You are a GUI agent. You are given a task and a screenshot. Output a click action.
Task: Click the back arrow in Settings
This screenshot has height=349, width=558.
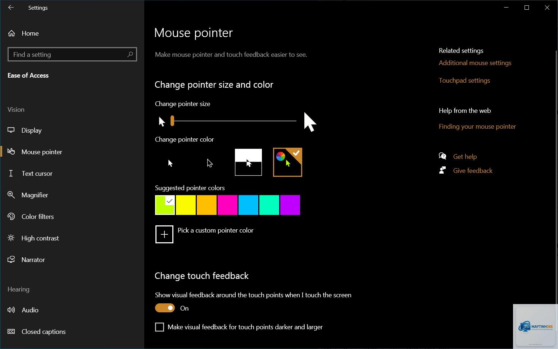11,8
